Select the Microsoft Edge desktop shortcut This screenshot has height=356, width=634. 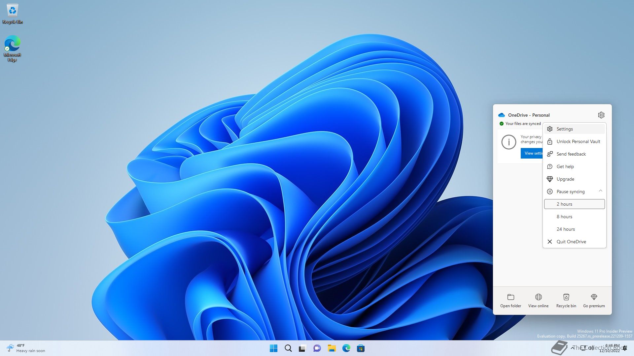pos(12,48)
